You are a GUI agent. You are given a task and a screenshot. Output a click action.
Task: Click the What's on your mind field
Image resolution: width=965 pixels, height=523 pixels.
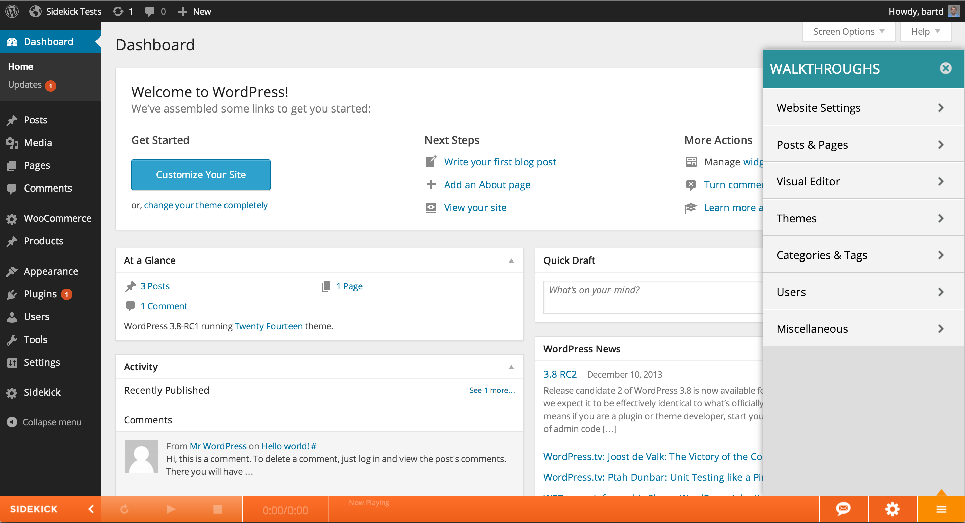click(x=653, y=297)
